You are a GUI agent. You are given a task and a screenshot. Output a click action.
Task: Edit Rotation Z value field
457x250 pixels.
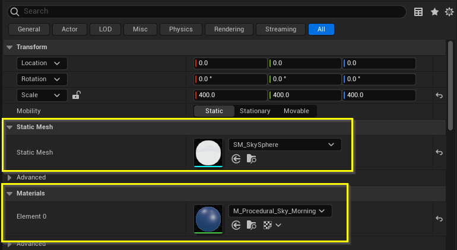pyautogui.click(x=379, y=79)
